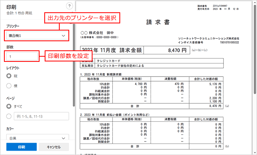257x155 pixels.
Task: Click the お客様番号 0000-0000-0000 text
Action: pos(99,37)
